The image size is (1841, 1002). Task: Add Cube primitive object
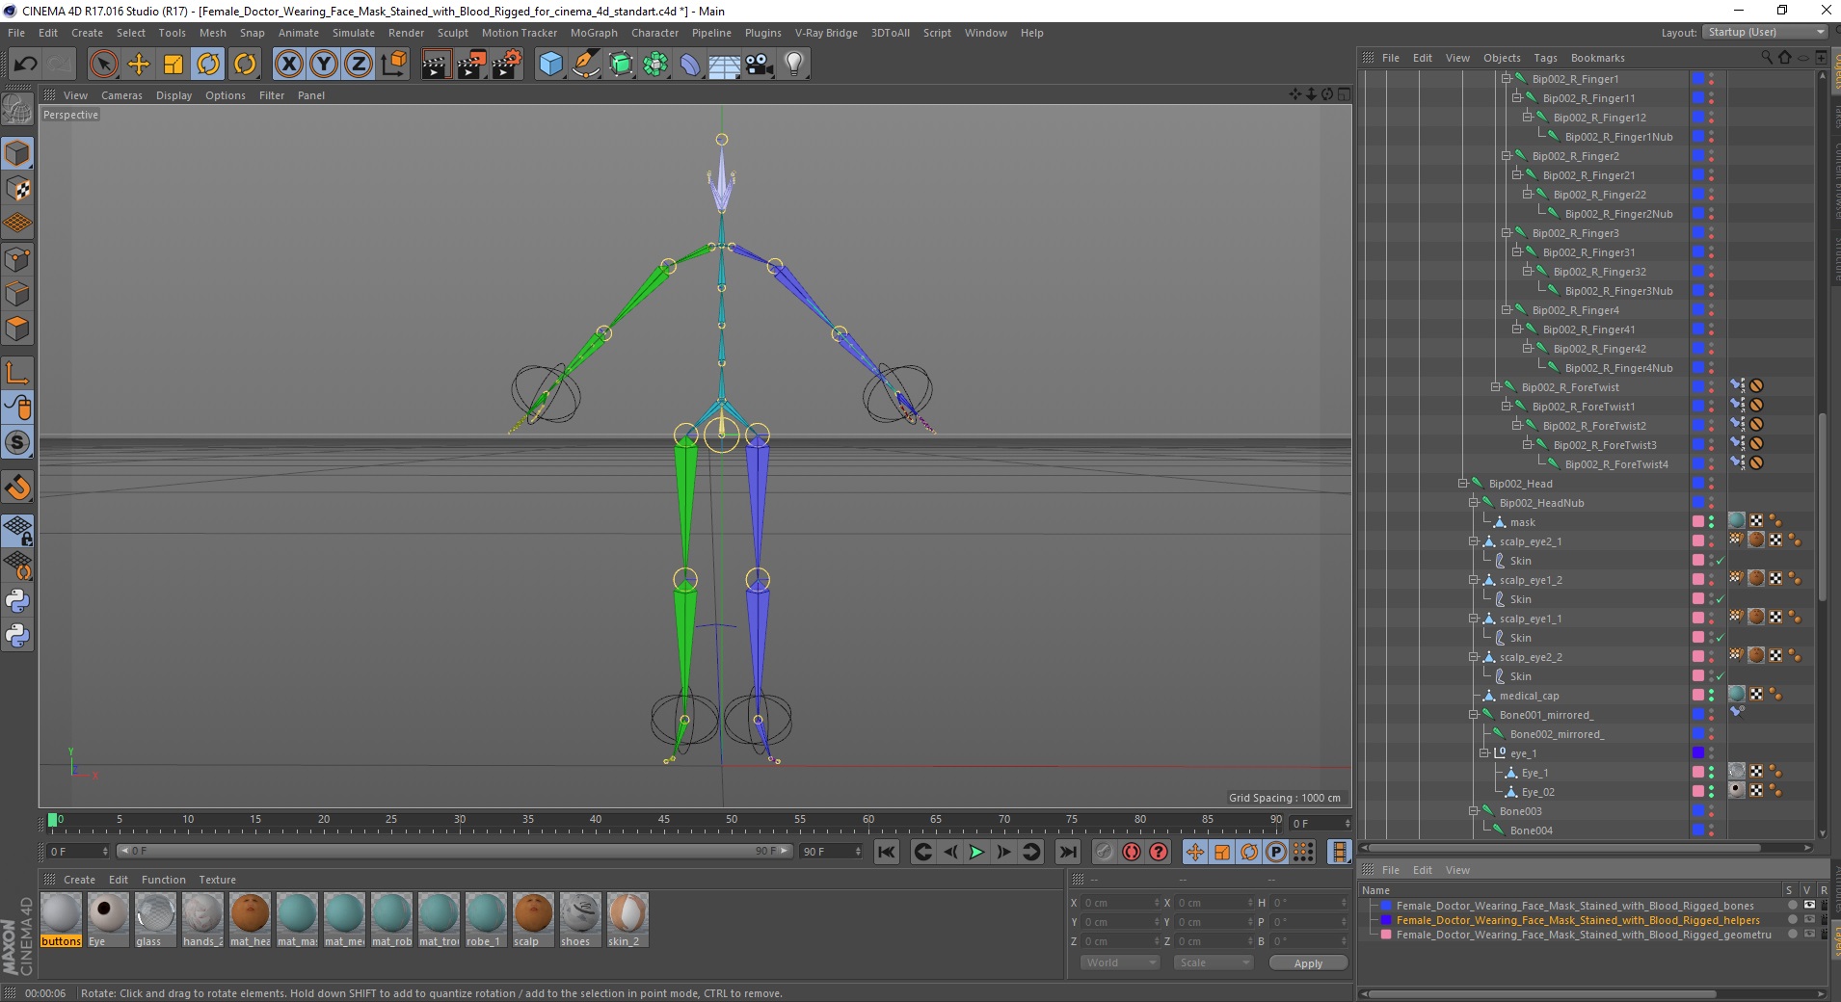point(550,65)
